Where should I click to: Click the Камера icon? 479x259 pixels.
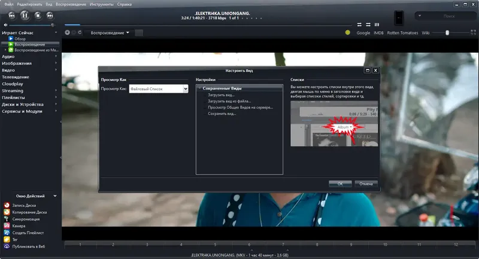click(7, 226)
